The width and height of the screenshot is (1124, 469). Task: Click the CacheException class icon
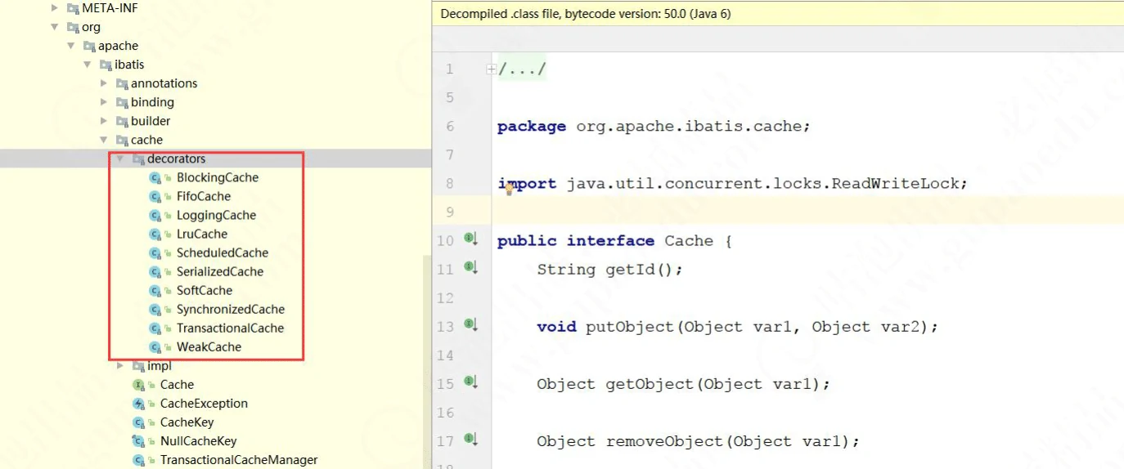pos(138,404)
